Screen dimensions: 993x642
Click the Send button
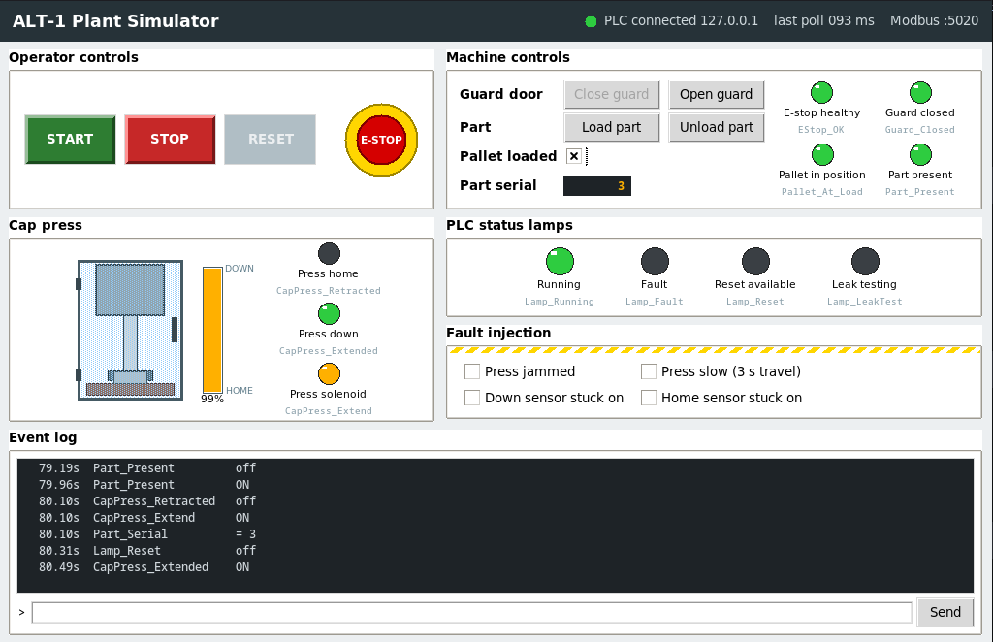(945, 612)
